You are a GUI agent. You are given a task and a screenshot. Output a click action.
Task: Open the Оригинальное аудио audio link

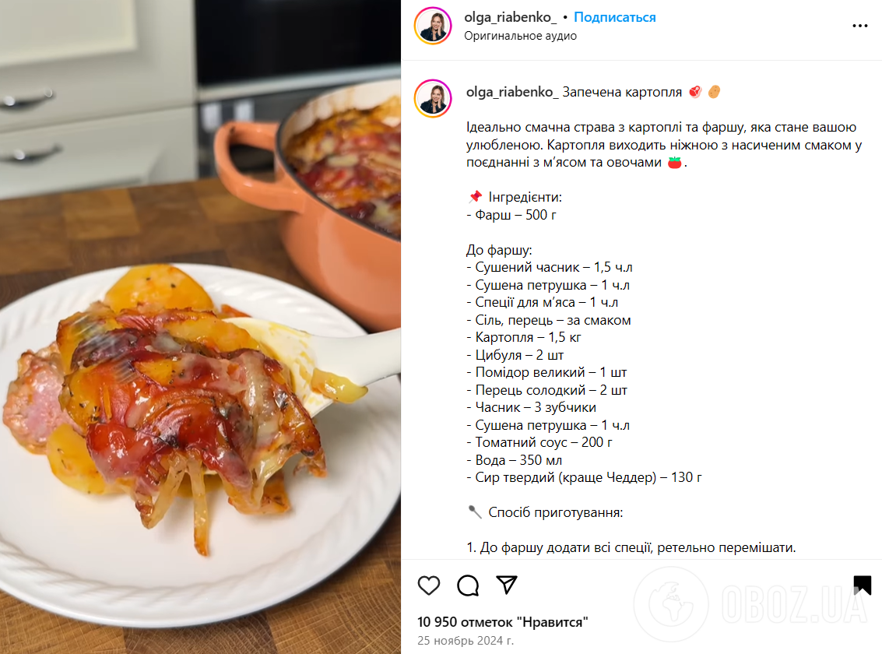coord(520,36)
